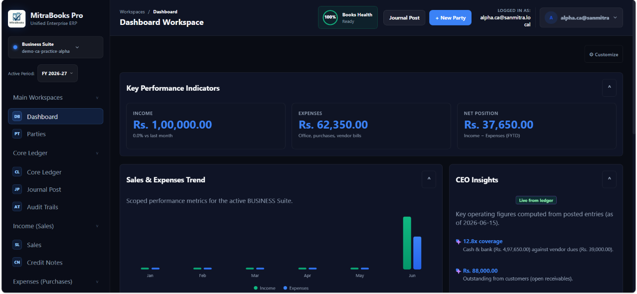Select the Rs. 62,350.00 expenses value

point(333,125)
